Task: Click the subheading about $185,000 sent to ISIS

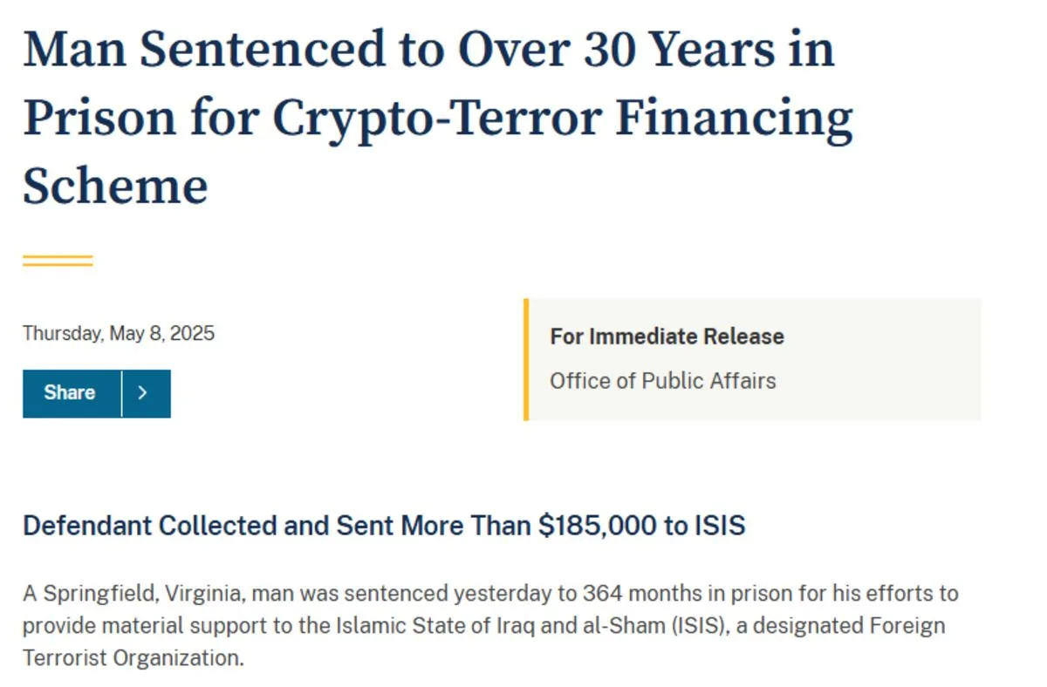Action: [384, 526]
